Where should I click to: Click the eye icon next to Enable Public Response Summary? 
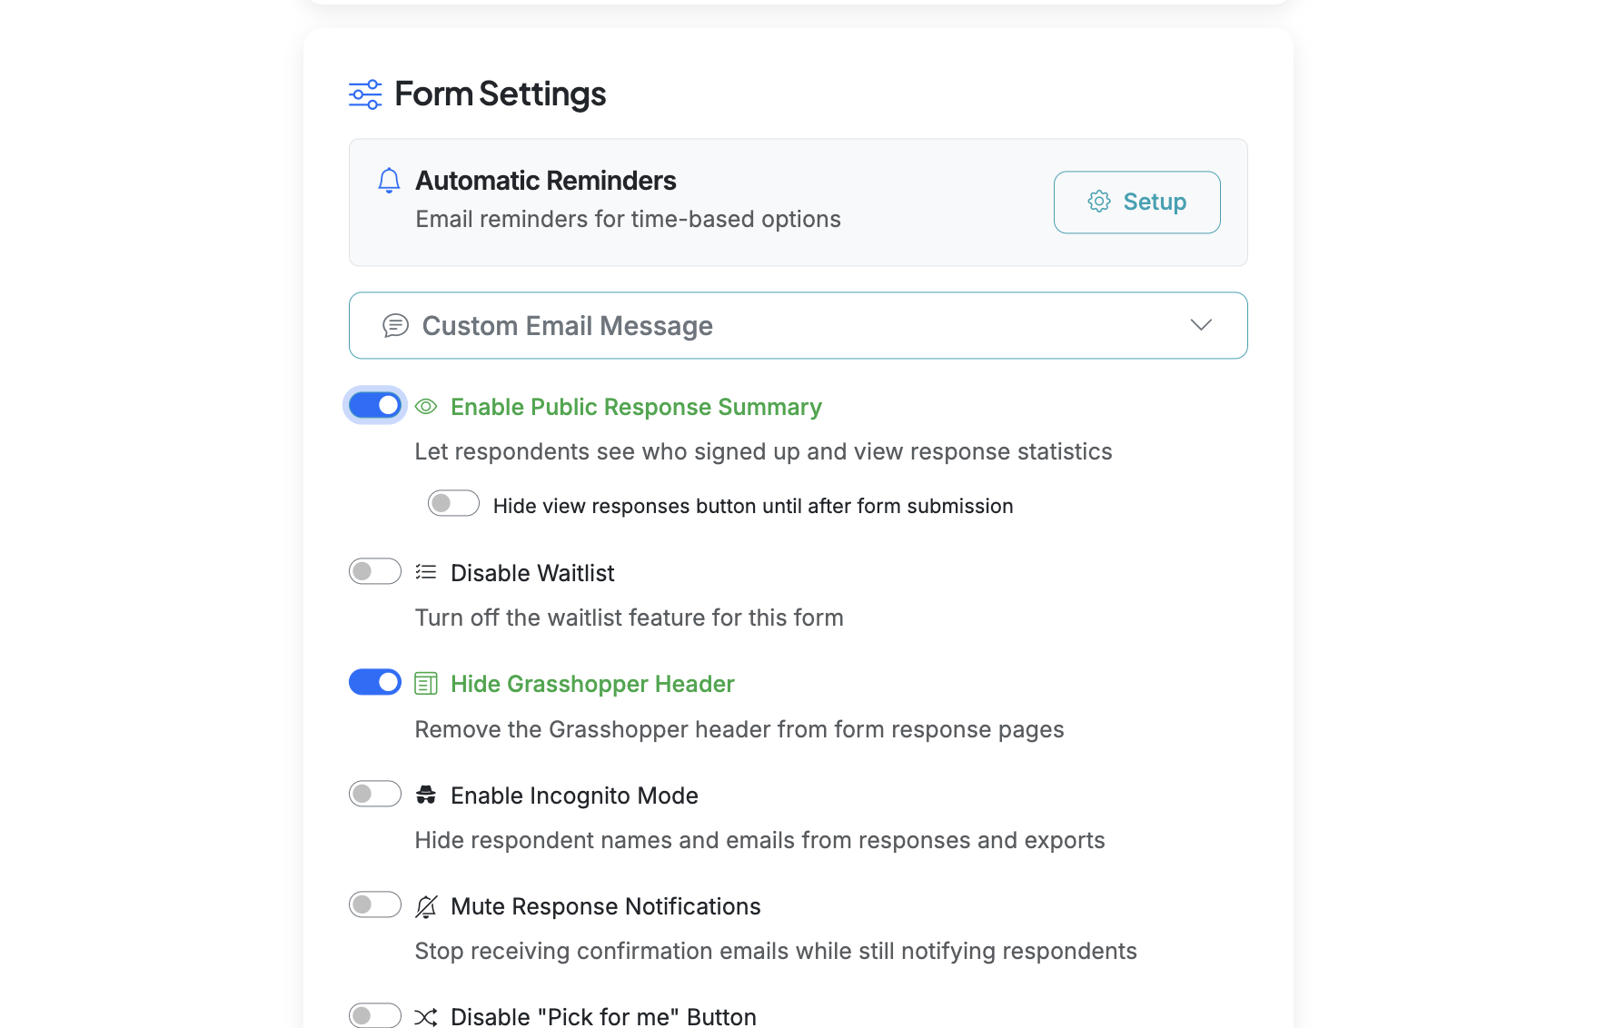pos(425,407)
